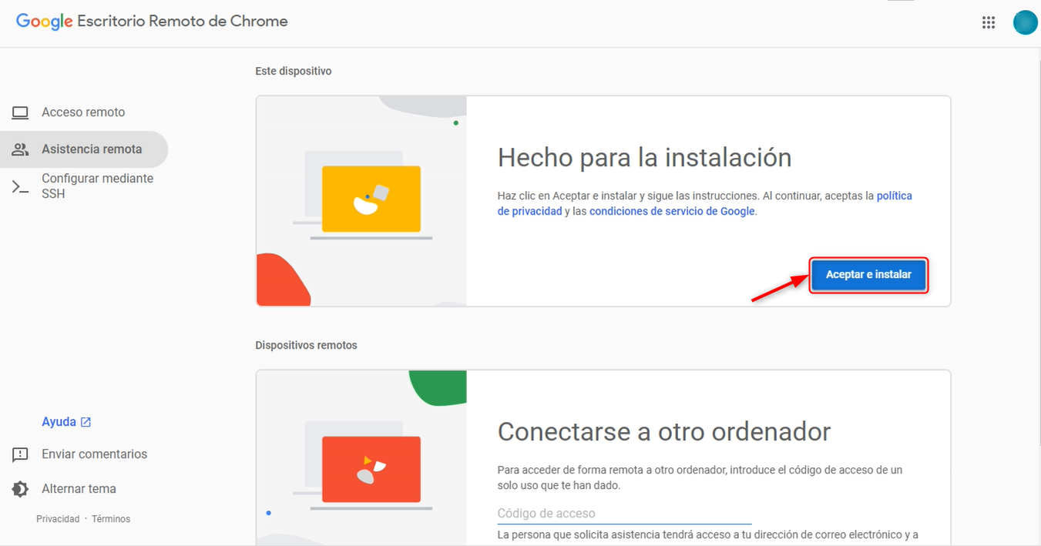
Task: Click the Google account avatar
Action: pos(1025,23)
